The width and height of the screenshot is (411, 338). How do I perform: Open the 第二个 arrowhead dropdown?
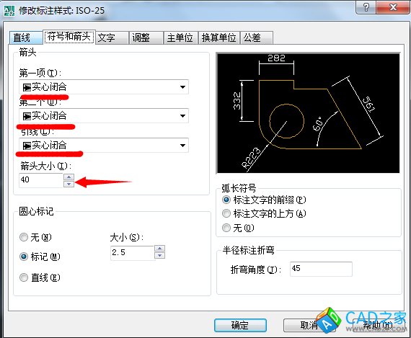click(104, 116)
